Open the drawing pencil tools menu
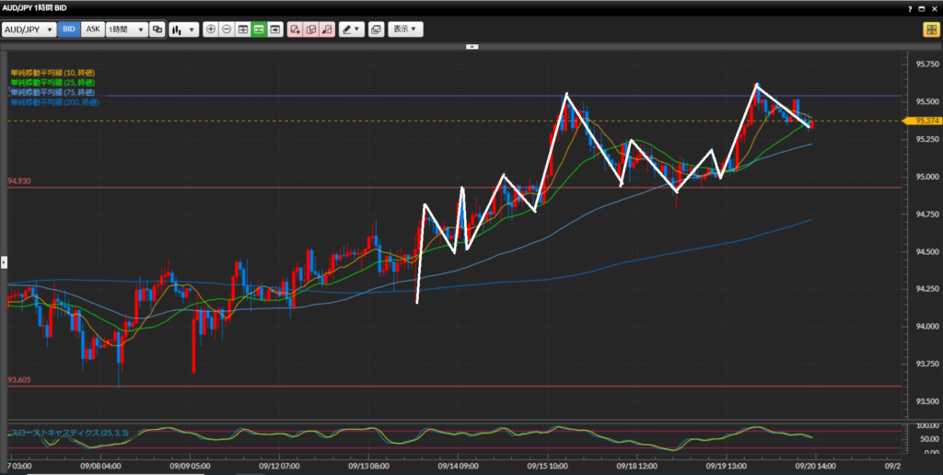Screen dimensions: 943x475 tap(351, 29)
